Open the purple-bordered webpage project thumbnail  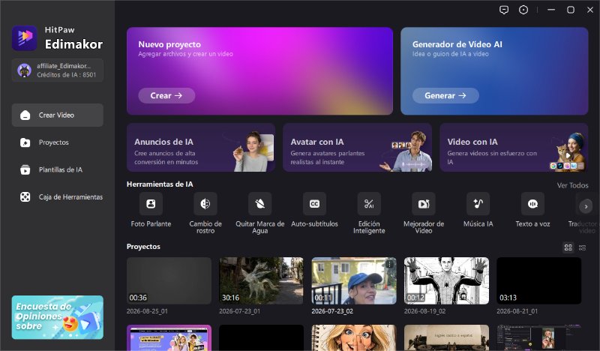[x=169, y=337]
